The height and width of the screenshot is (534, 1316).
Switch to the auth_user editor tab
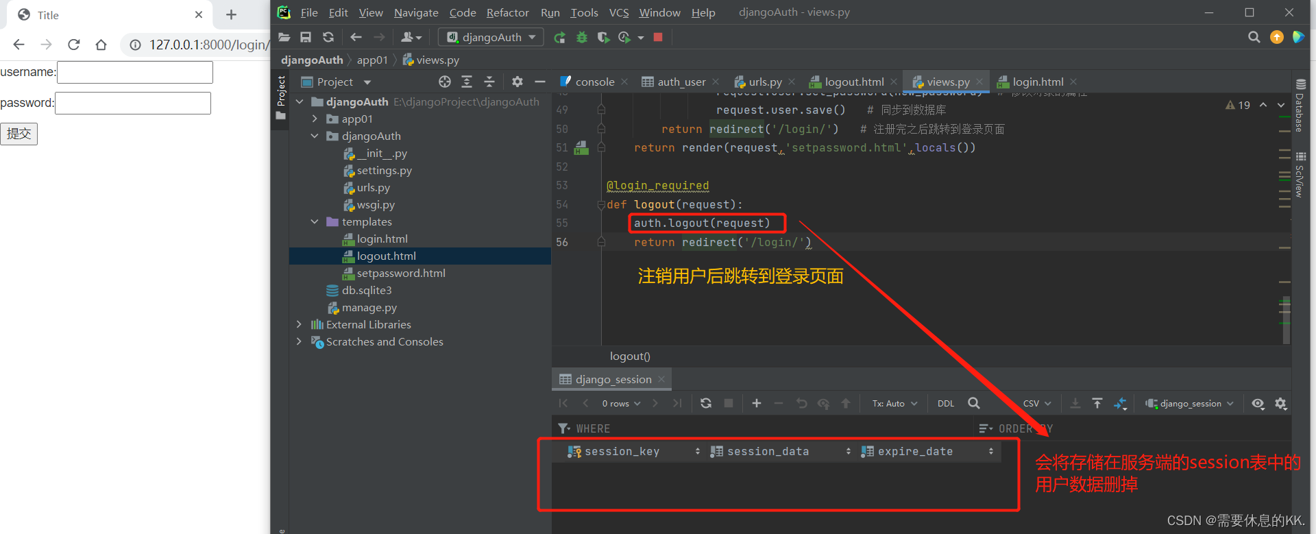681,82
